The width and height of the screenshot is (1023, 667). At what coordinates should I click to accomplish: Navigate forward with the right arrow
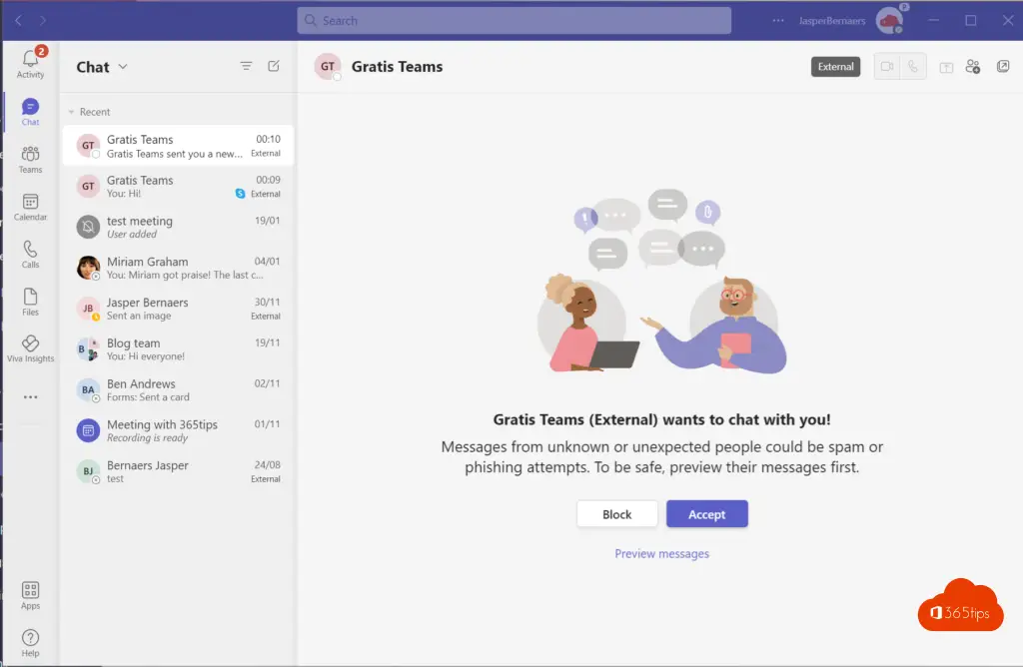click(x=42, y=20)
